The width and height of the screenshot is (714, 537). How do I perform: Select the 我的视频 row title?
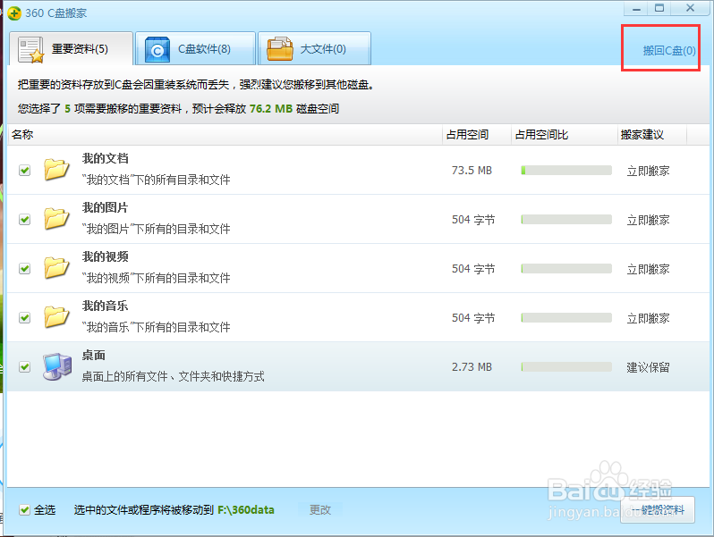point(106,256)
